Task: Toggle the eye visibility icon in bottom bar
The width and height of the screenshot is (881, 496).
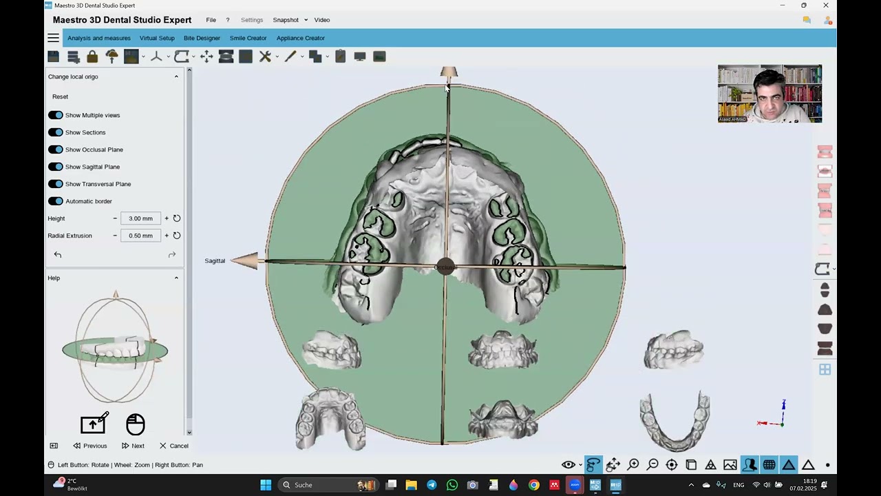Action: click(569, 465)
